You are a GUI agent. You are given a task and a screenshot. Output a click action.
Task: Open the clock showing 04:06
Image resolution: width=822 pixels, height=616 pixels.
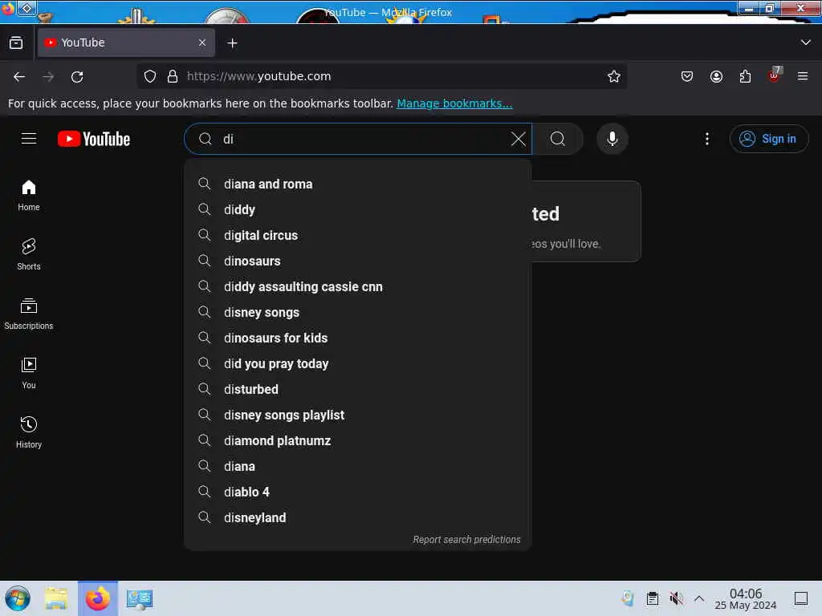[x=746, y=598]
